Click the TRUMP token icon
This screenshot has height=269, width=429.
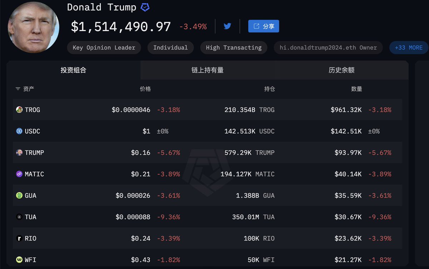click(x=19, y=153)
